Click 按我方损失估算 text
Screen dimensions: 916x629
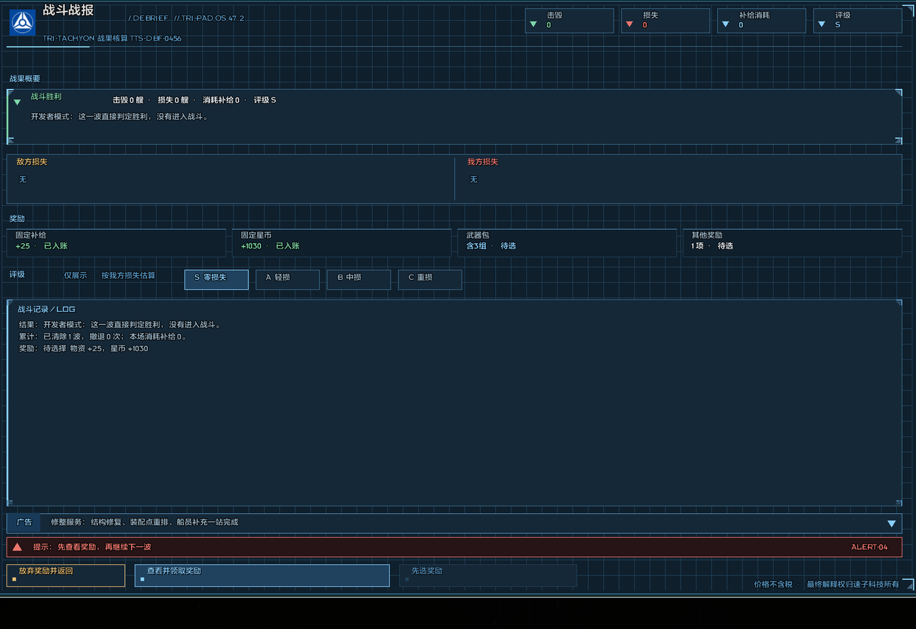[128, 275]
